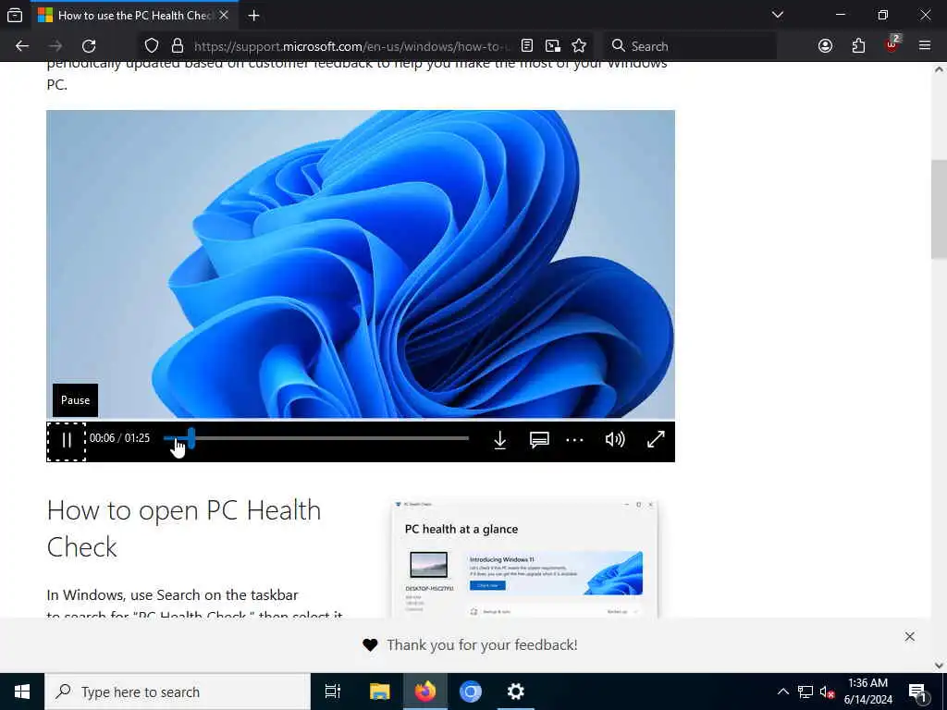The image size is (947, 710).
Task: Open the Windows Start menu
Action: pos(22,692)
